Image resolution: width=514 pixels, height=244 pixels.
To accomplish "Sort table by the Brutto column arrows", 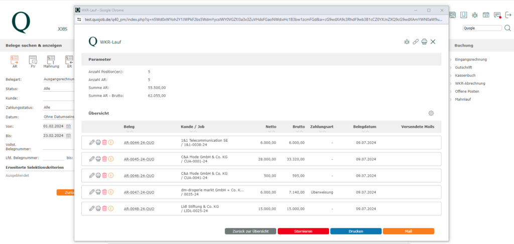I will pyautogui.click(x=299, y=131).
